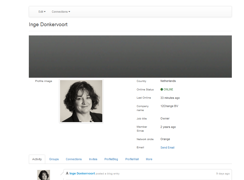The image size is (244, 180).
Task: Switch to the ProfileWall tab
Action: pos(132,159)
